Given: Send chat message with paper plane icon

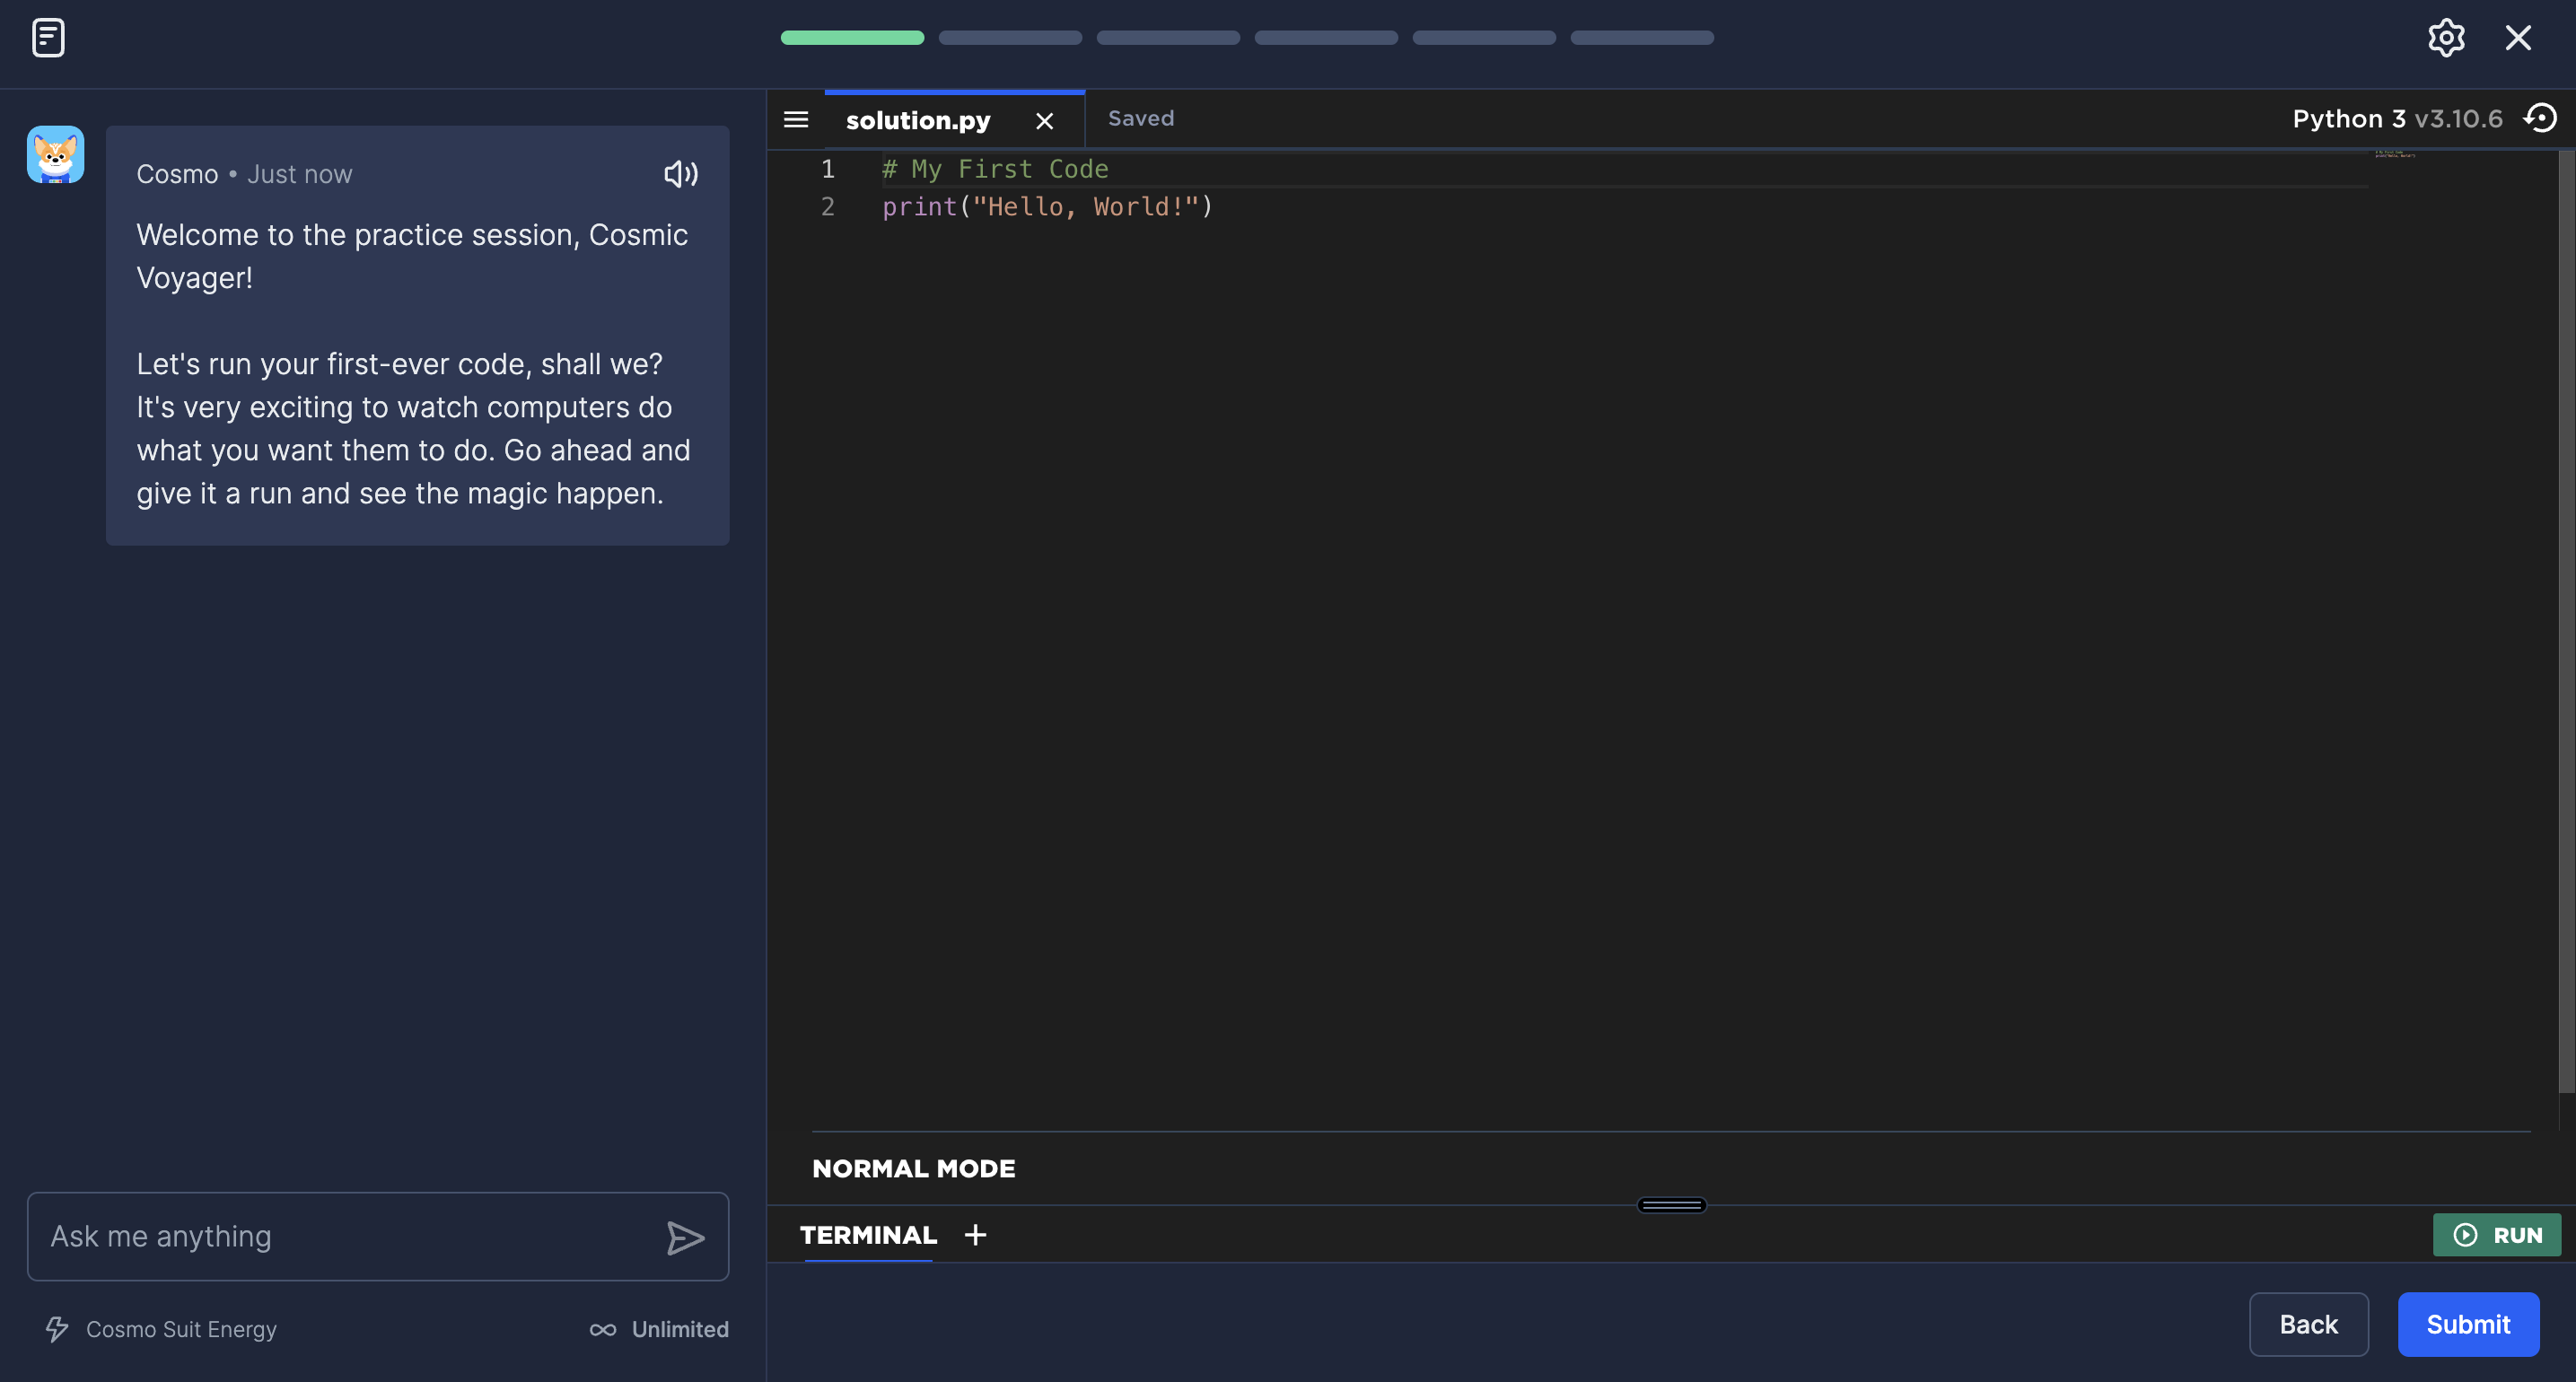Looking at the screenshot, I should [x=685, y=1237].
